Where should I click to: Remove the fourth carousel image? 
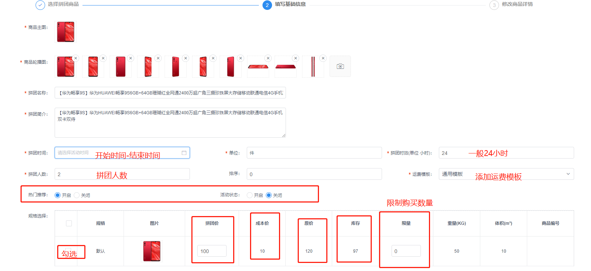(x=158, y=58)
